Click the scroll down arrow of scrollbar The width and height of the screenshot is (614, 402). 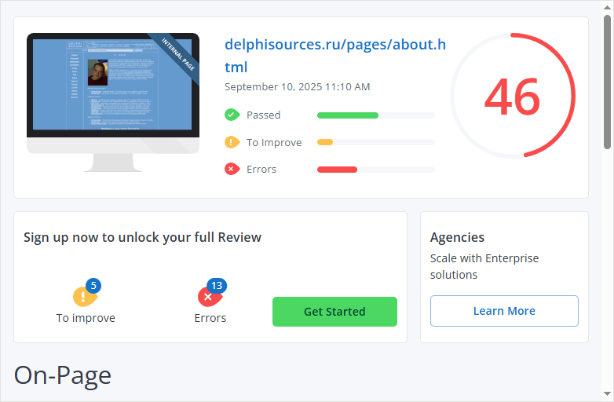pyautogui.click(x=607, y=394)
